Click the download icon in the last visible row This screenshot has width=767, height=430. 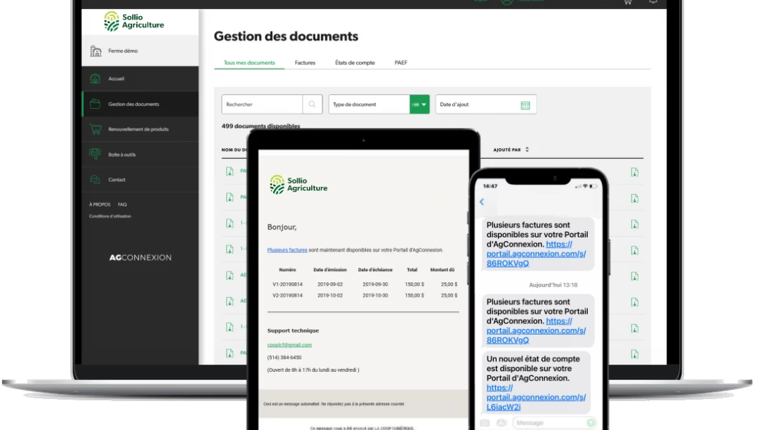tap(634, 354)
